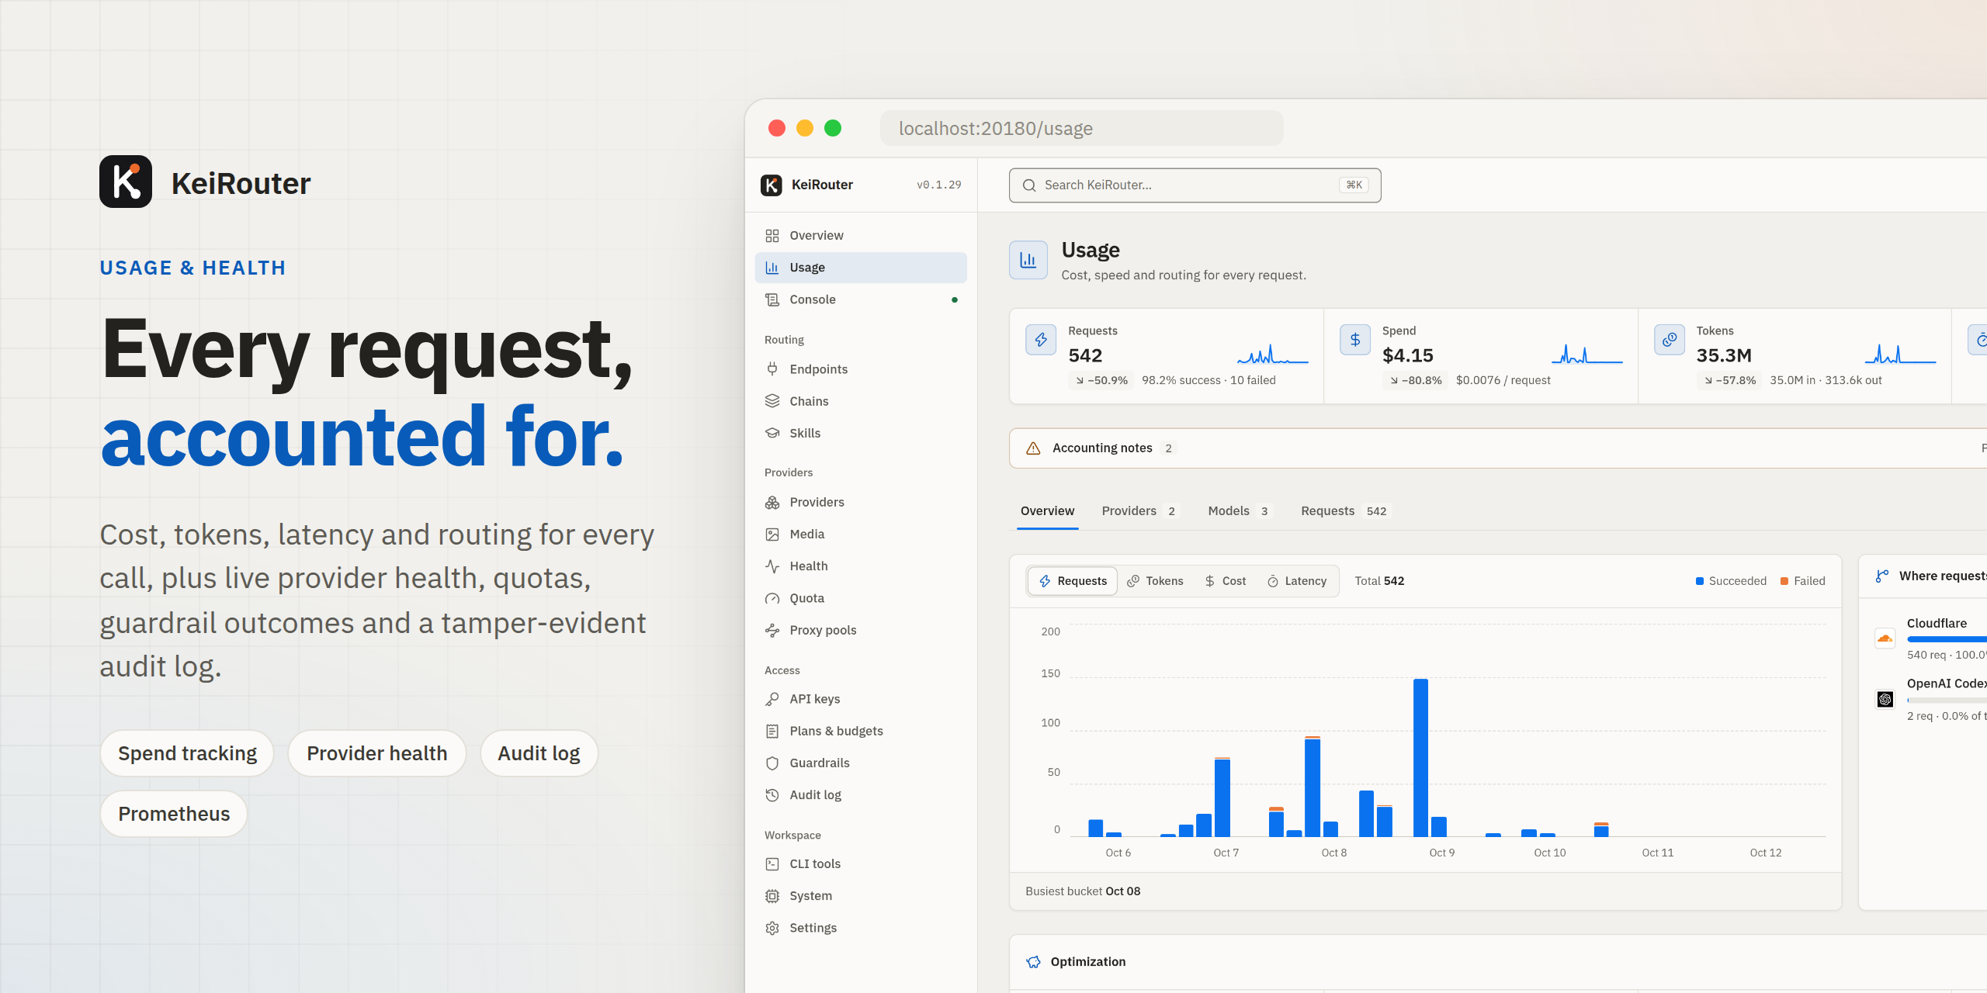Switch the chart to Cost metric
This screenshot has width=1987, height=993.
[x=1225, y=581]
